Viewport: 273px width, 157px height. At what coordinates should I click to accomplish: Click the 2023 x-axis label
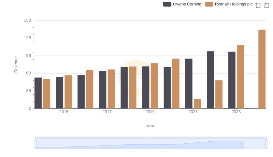(236, 112)
